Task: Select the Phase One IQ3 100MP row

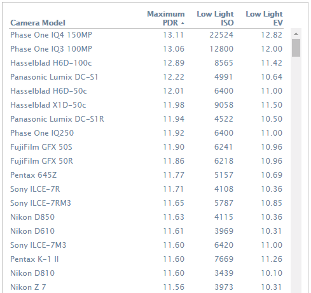Action: pyautogui.click(x=146, y=49)
